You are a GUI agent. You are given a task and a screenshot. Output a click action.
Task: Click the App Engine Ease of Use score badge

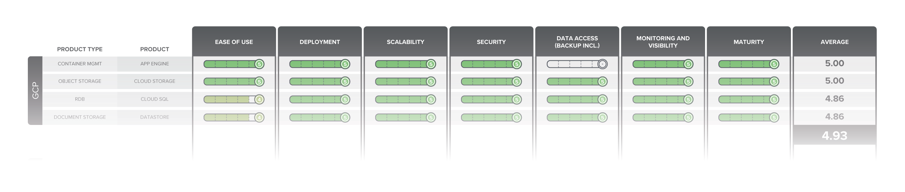click(x=259, y=64)
